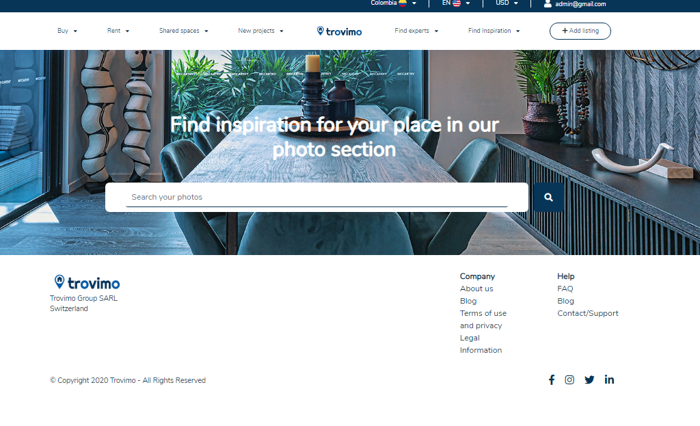The width and height of the screenshot is (700, 426).
Task: Focus the Search your photos field
Action: [x=317, y=197]
